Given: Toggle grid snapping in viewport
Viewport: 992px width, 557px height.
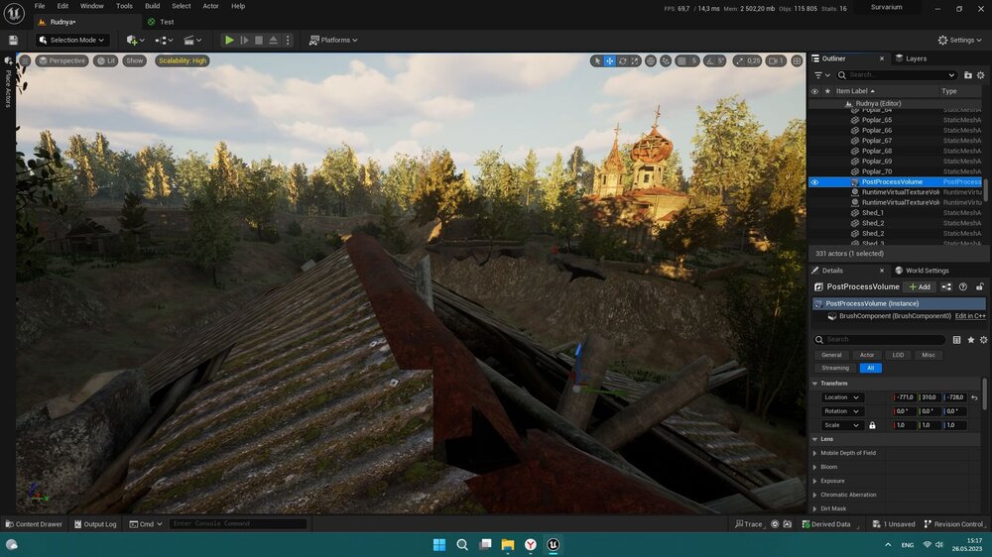Looking at the screenshot, I should [682, 60].
